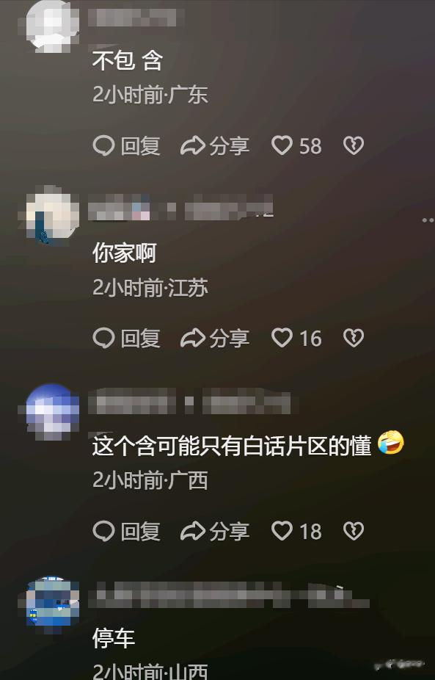Share the 不包 含 comment

click(x=215, y=145)
